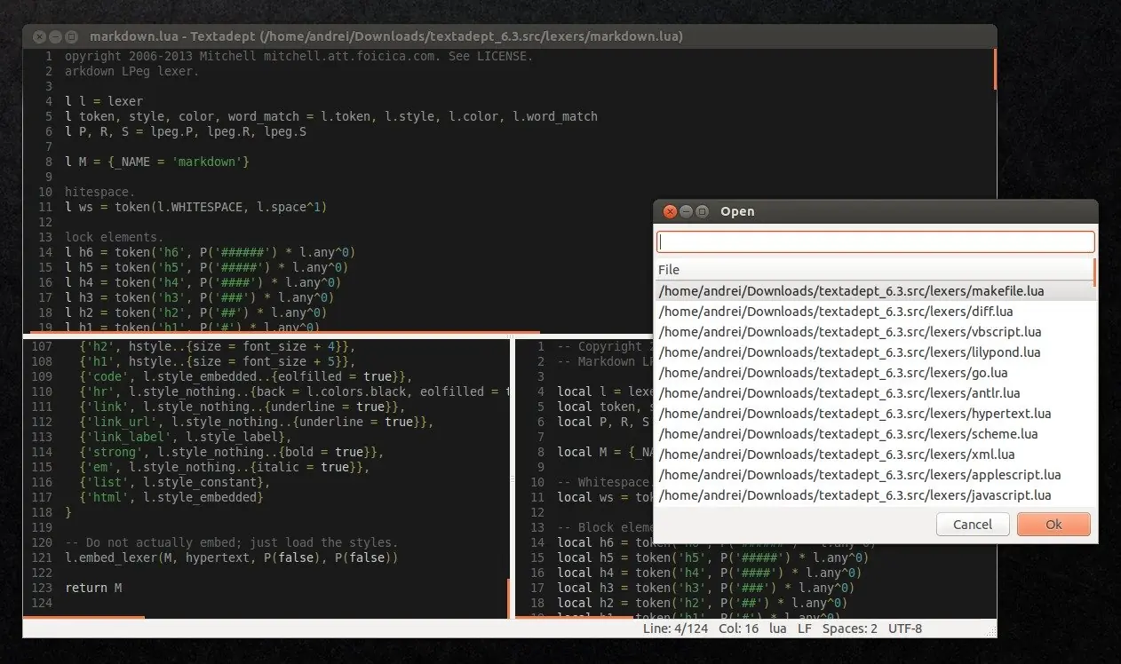Select javascript.lua in the file list
Screen dimensions: 1121x664
875,494
